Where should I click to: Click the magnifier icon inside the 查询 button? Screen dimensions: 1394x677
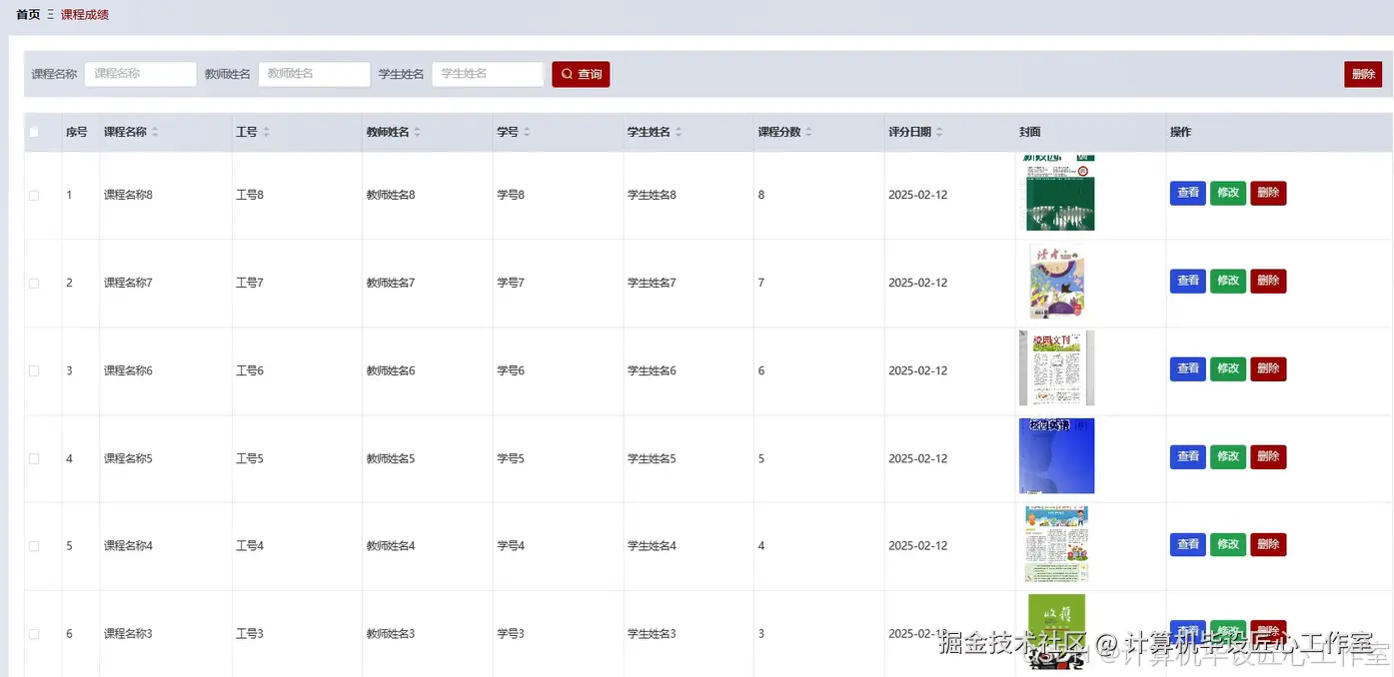tap(567, 73)
